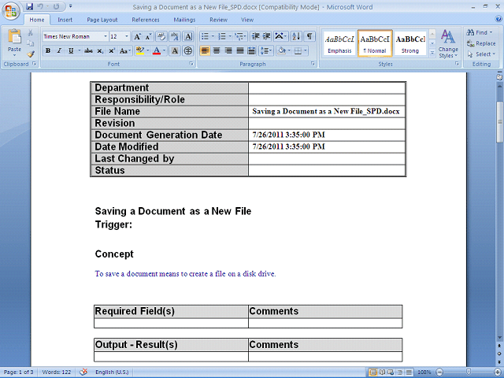This screenshot has width=504, height=378.
Task: Switch to the Review tab
Action: [219, 20]
